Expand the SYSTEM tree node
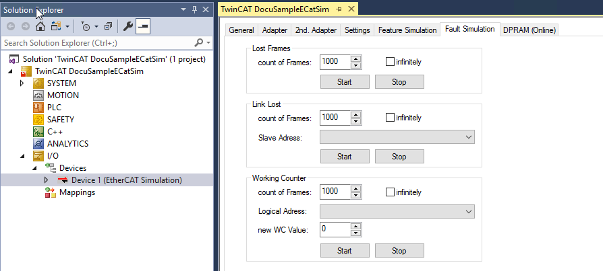603x271 pixels. click(22, 83)
